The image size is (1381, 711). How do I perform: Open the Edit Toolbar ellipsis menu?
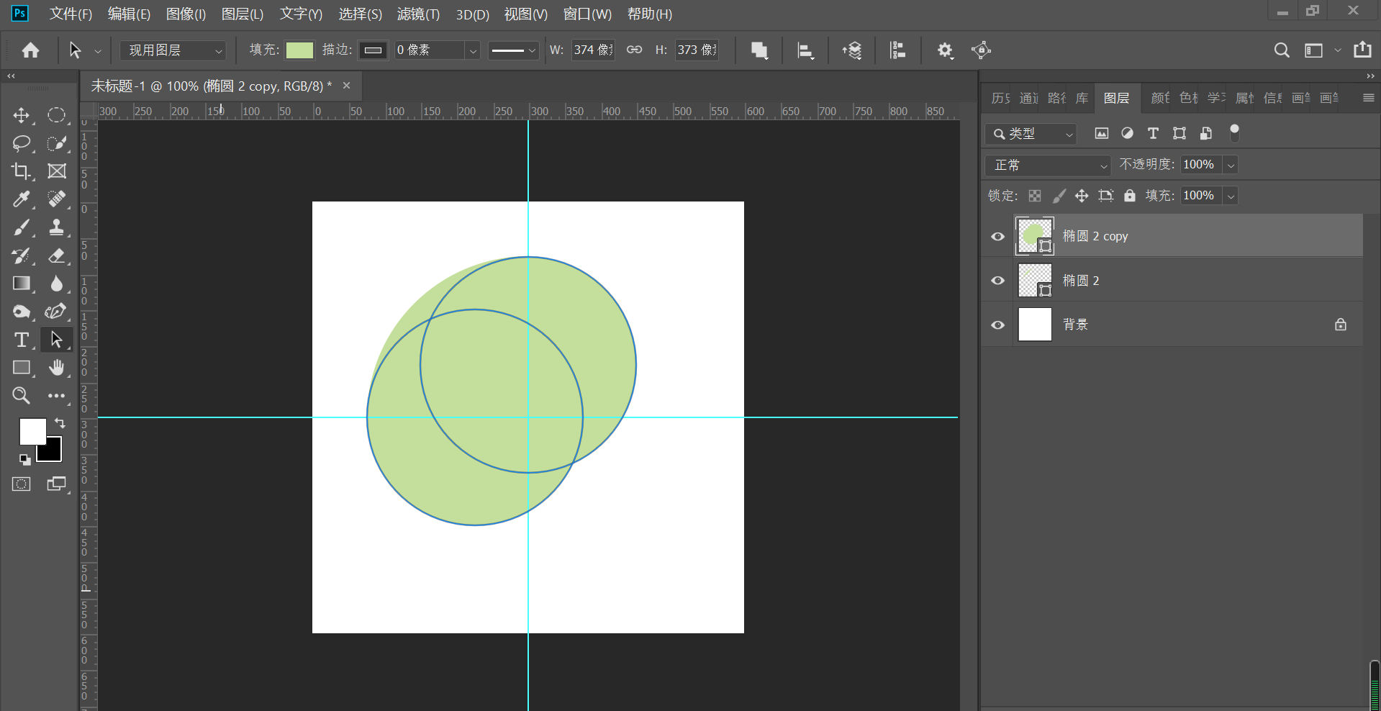[57, 396]
